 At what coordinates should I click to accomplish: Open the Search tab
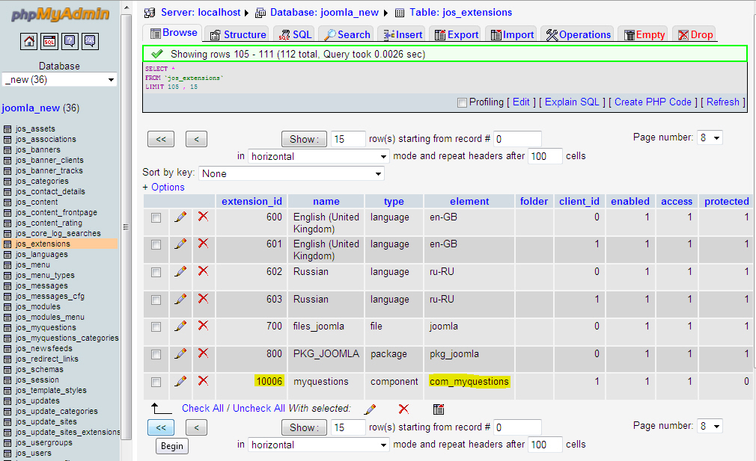(347, 34)
